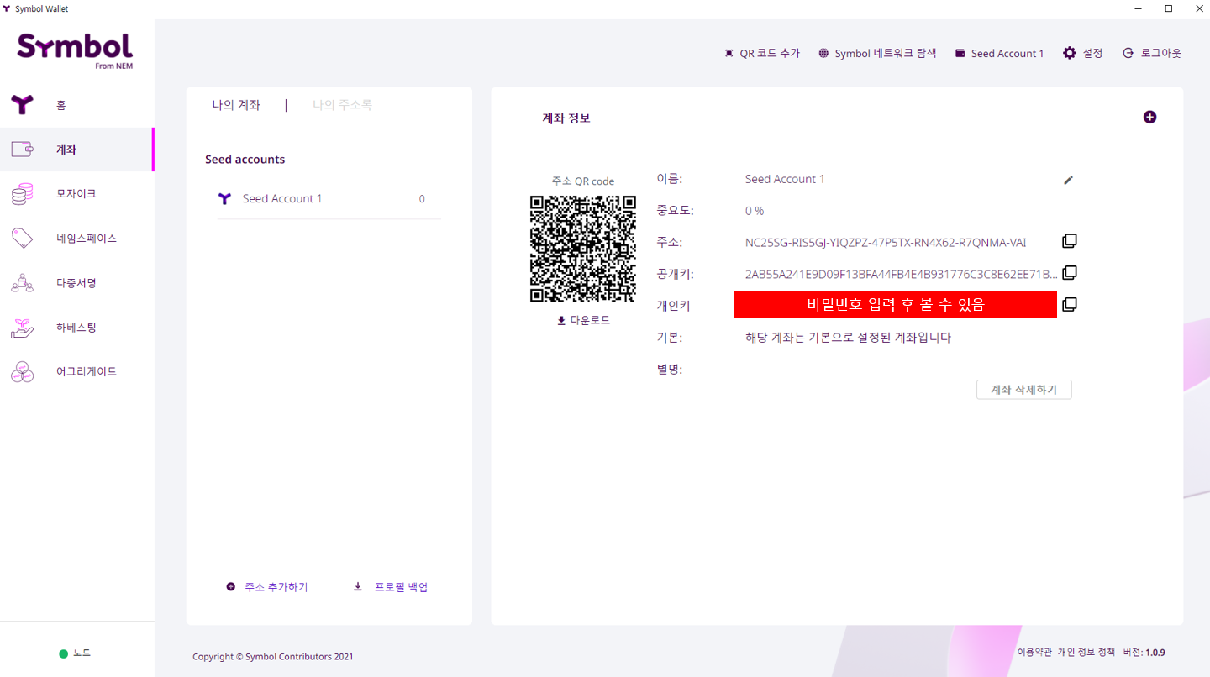Click 로그아웃 to log out
Screen dimensions: 1210x677
click(1152, 53)
